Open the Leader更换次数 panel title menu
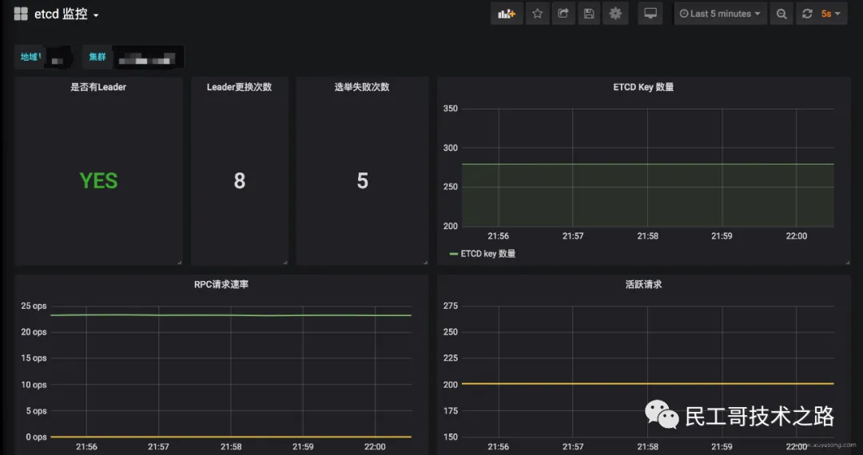 coord(240,87)
